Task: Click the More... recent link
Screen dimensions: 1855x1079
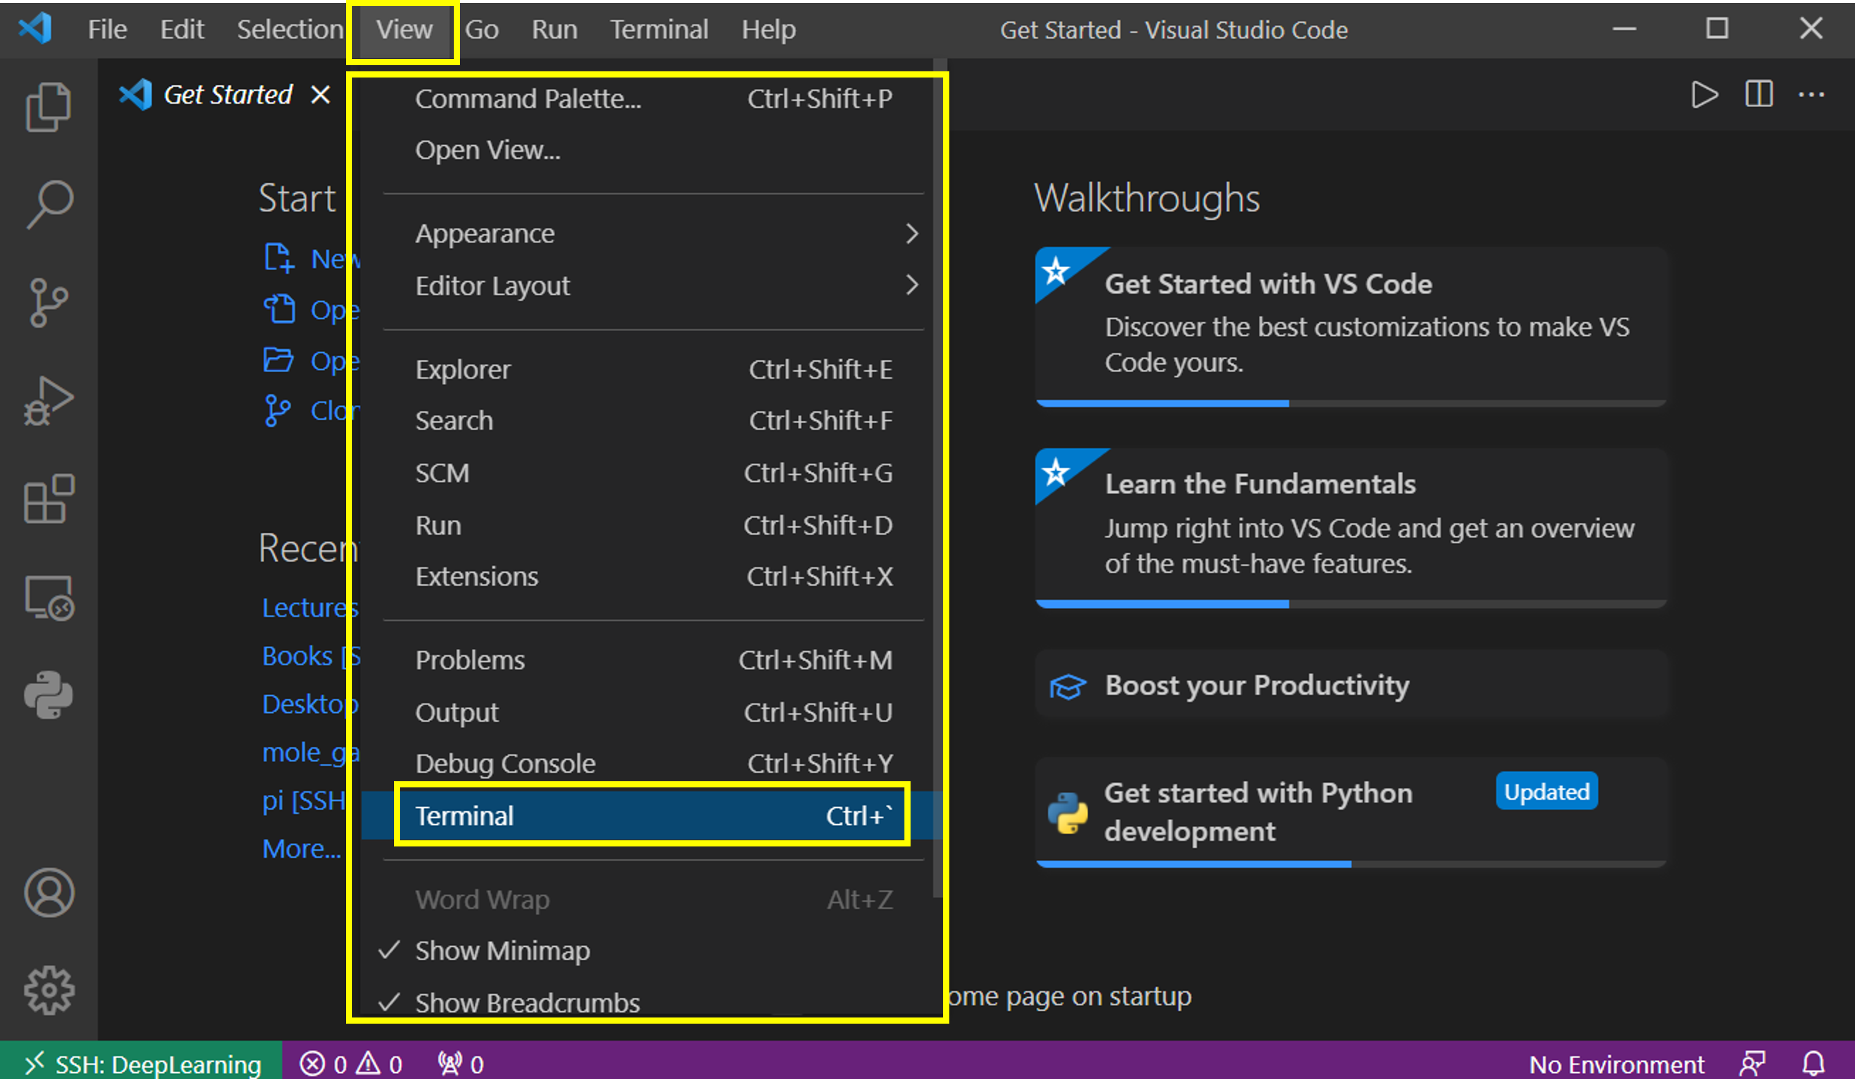Action: (x=302, y=849)
